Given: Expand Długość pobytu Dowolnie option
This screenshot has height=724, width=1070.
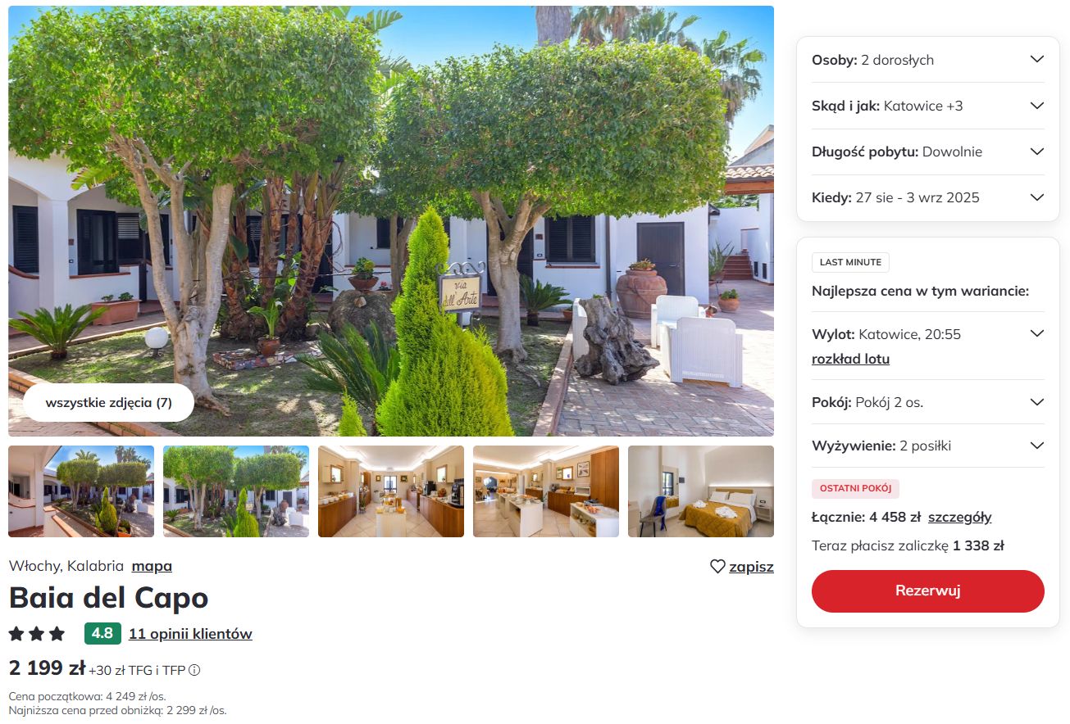Looking at the screenshot, I should point(928,152).
